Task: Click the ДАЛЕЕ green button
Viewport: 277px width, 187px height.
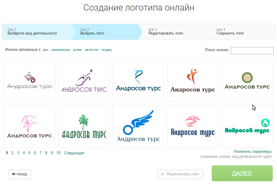Action: (242, 173)
